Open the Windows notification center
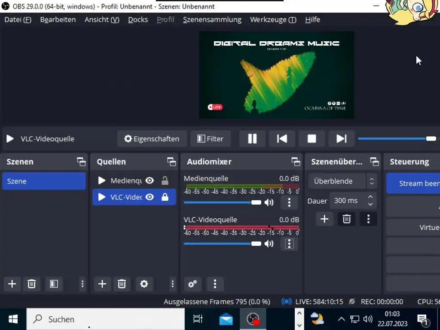 pyautogui.click(x=422, y=319)
